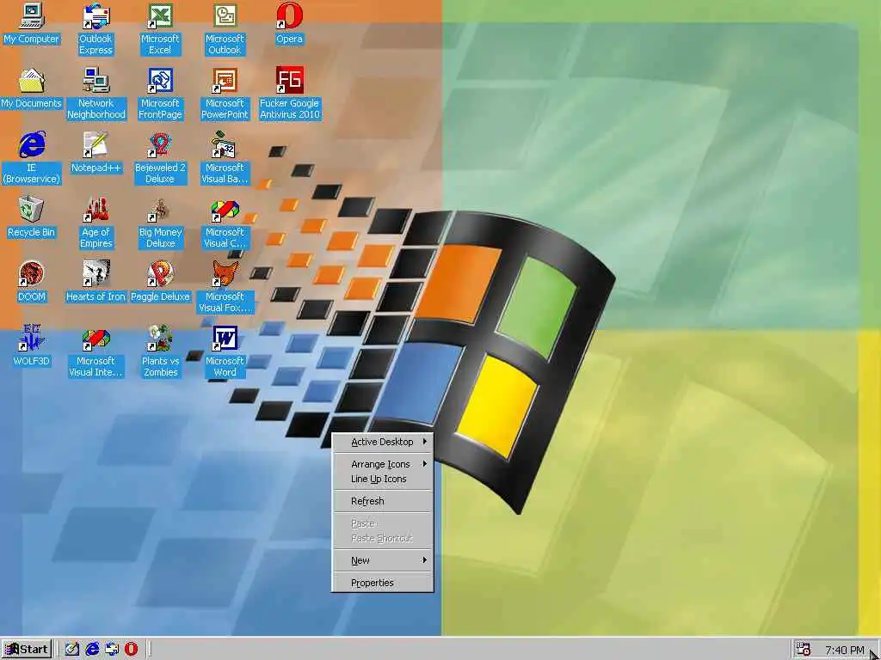The height and width of the screenshot is (660, 881).
Task: Open desktop Properties from context menu
Action: click(383, 583)
